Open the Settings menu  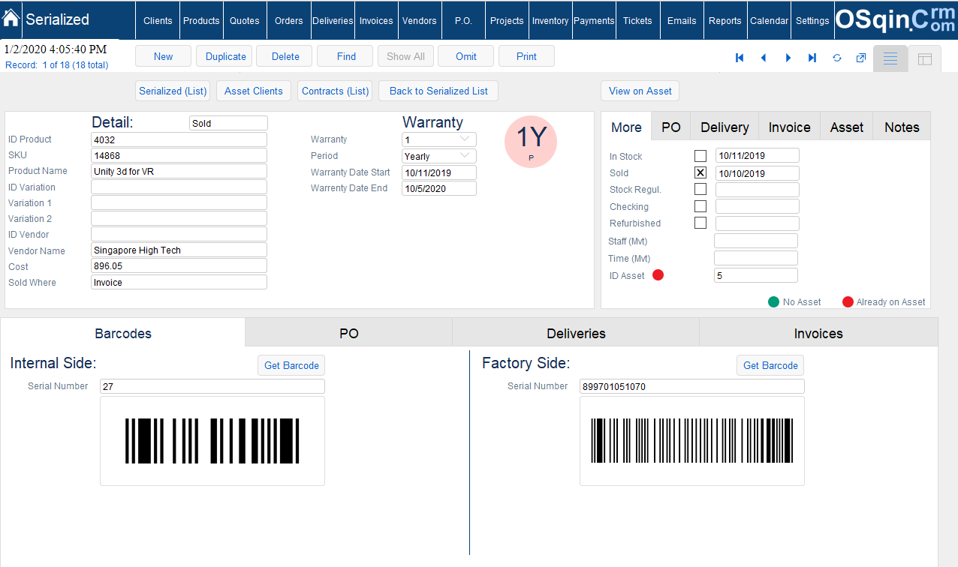812,20
